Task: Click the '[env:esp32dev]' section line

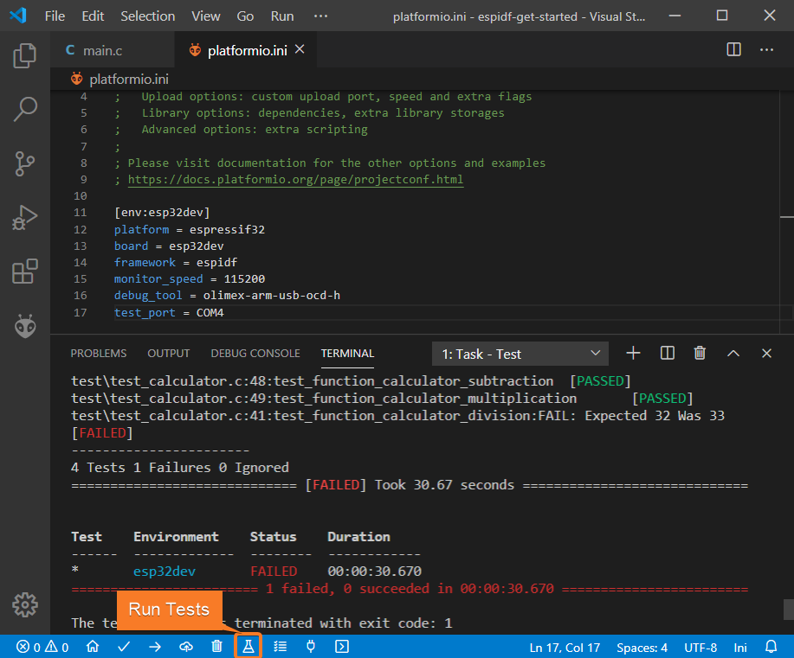Action: (162, 213)
